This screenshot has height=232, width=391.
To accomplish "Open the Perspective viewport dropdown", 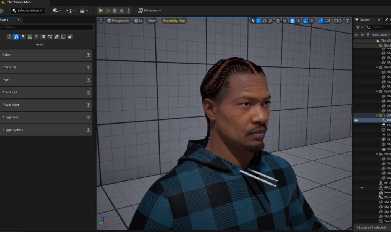I will click(118, 21).
